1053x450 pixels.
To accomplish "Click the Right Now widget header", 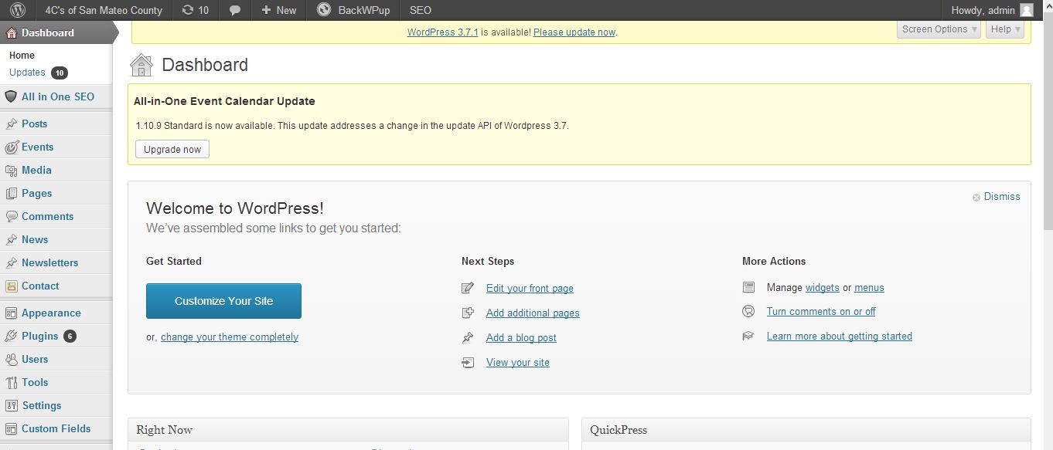I will coord(349,430).
